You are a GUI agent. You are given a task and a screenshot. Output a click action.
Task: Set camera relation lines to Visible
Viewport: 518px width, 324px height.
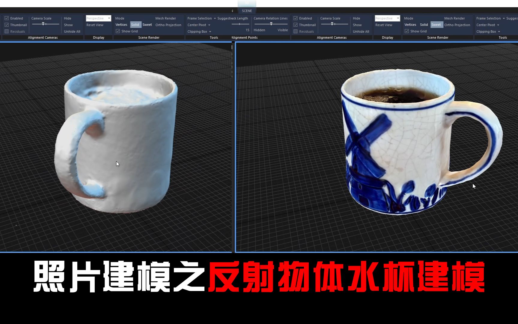coord(282,30)
